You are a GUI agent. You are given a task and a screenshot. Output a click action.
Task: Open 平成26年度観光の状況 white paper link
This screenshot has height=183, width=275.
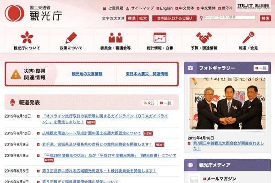coord(109,156)
